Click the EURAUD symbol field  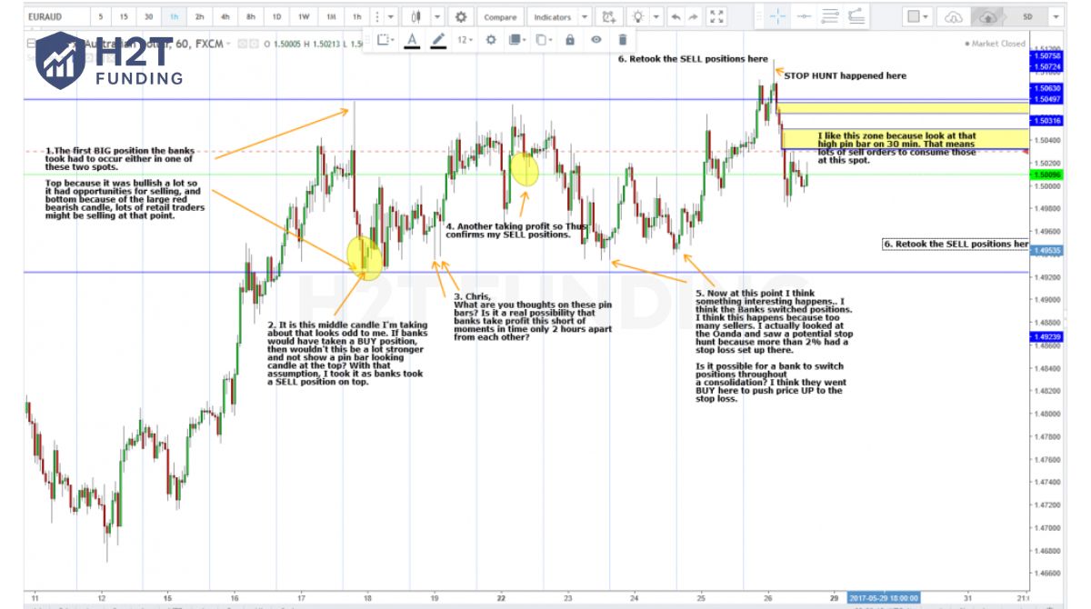(x=45, y=15)
